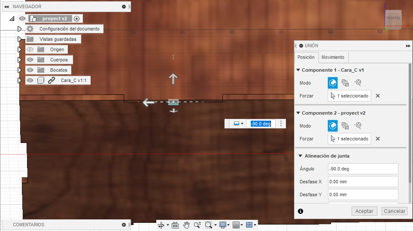Expand the Bocetos tree node
Image resolution: width=413 pixels, height=231 pixels.
[x=19, y=70]
